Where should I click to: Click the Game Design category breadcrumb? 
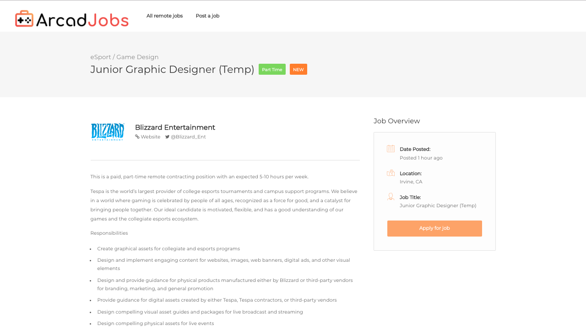coord(137,56)
